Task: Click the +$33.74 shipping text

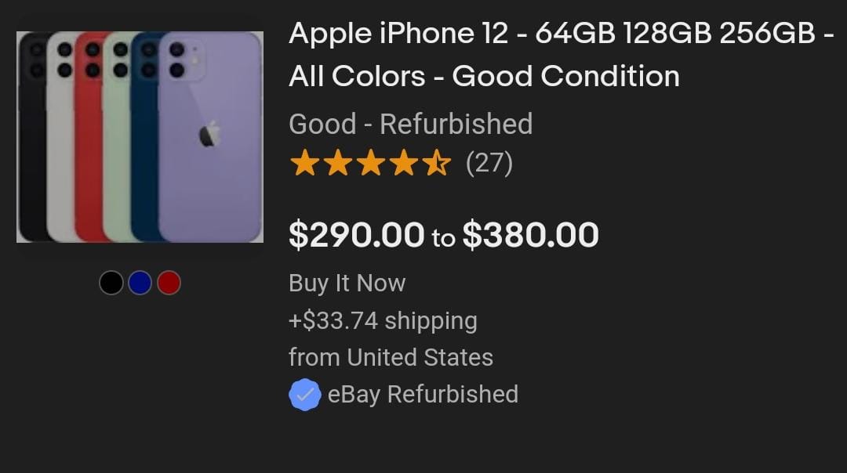Action: point(383,320)
